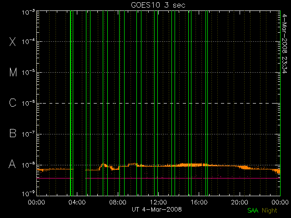The width and height of the screenshot is (291, 218).
Task: Click the 00:00 label at axis start
Action: (36, 202)
